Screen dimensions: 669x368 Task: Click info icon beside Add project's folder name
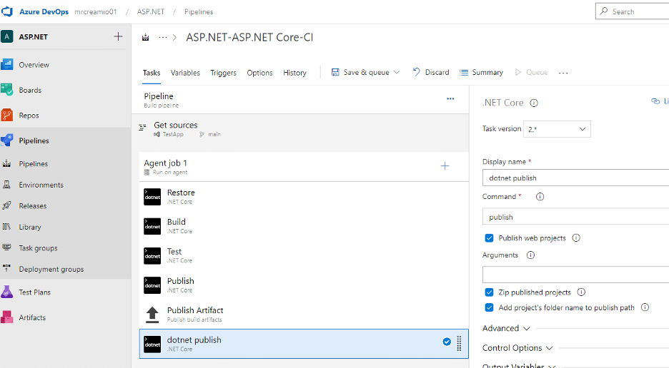coord(645,307)
